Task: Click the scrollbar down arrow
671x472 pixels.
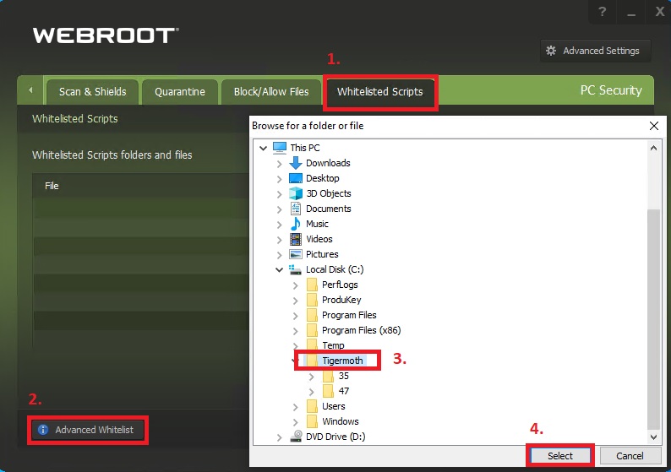Action: 653,437
